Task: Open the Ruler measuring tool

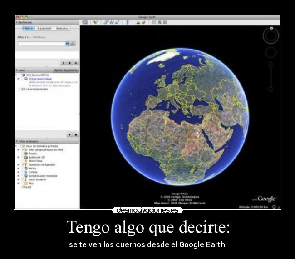Action: pos(128,22)
